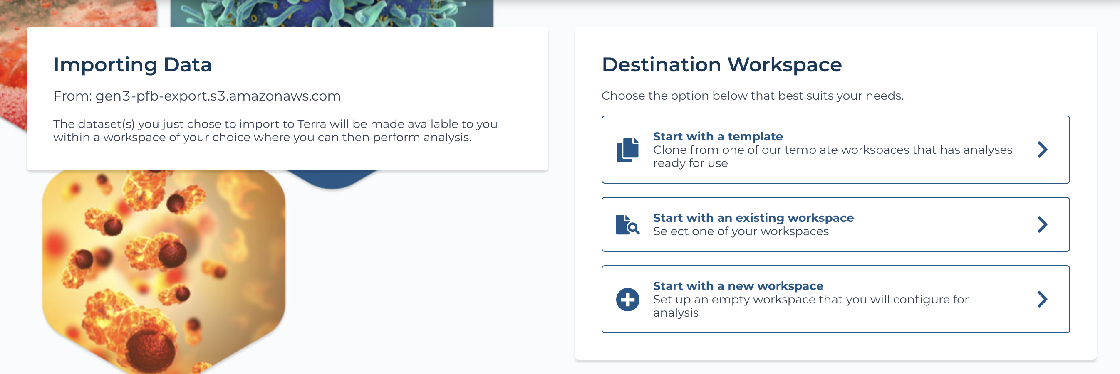The image size is (1120, 374).
Task: Click the red tissue image at left edge
Action: [13, 65]
